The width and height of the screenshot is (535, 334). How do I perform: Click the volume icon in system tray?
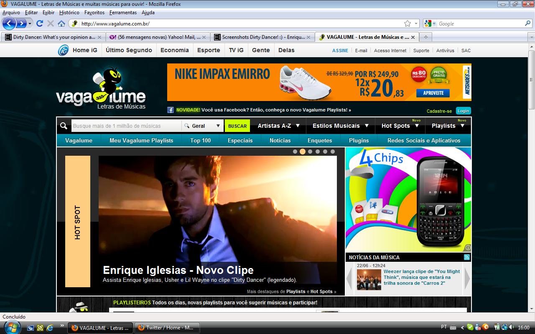(x=512, y=327)
